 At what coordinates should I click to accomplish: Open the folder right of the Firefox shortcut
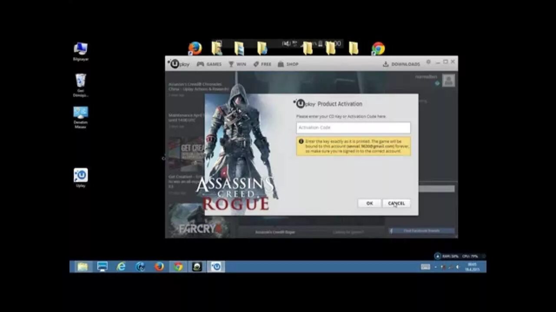pyautogui.click(x=217, y=48)
